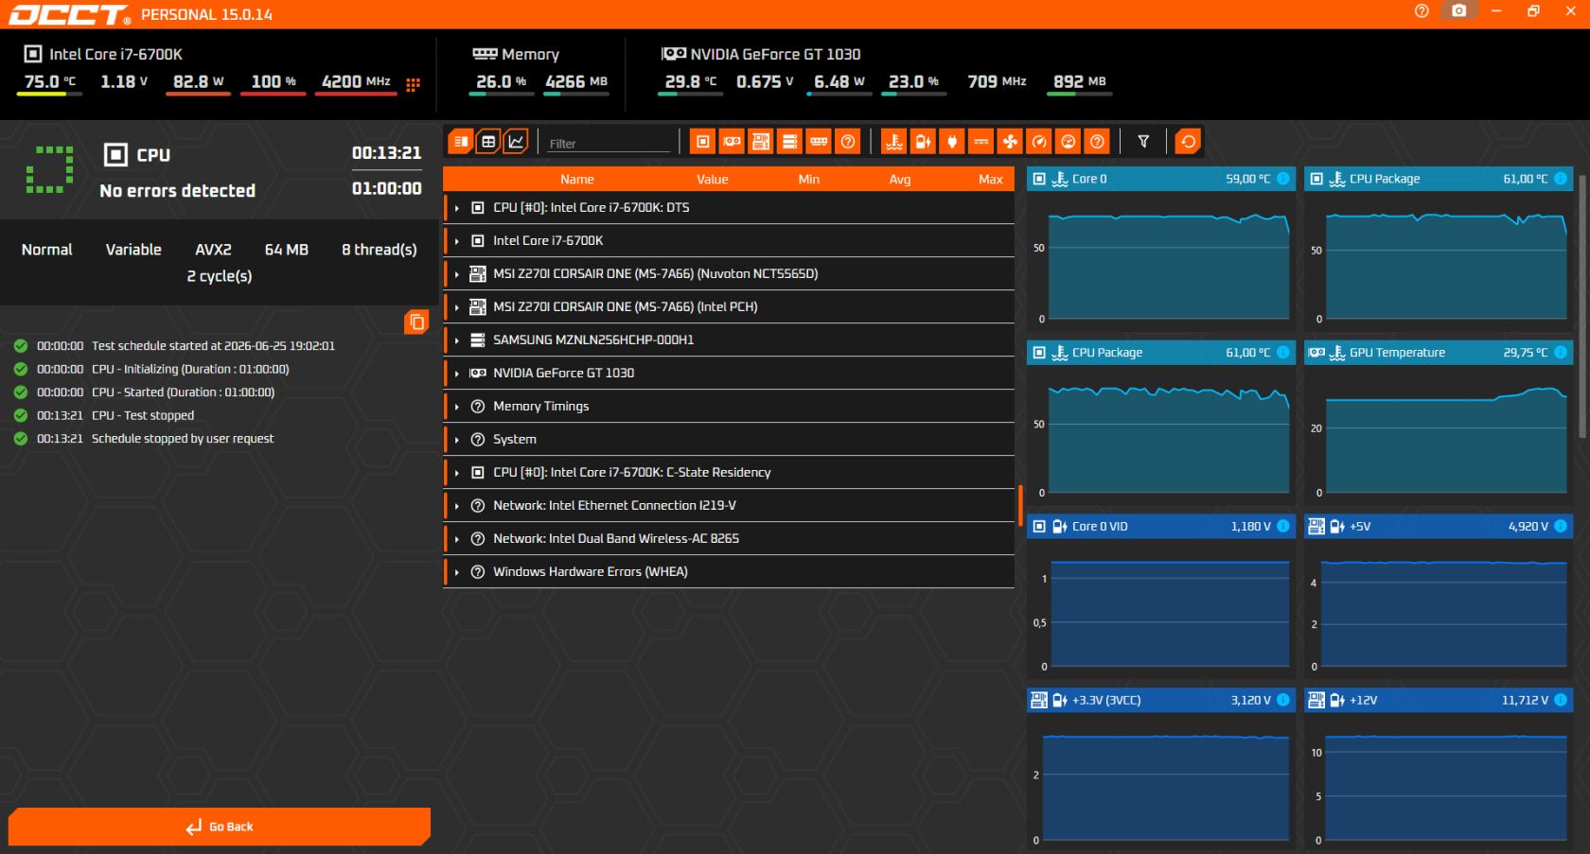
Task: Toggle memory sensors filter icon
Action: click(x=819, y=142)
